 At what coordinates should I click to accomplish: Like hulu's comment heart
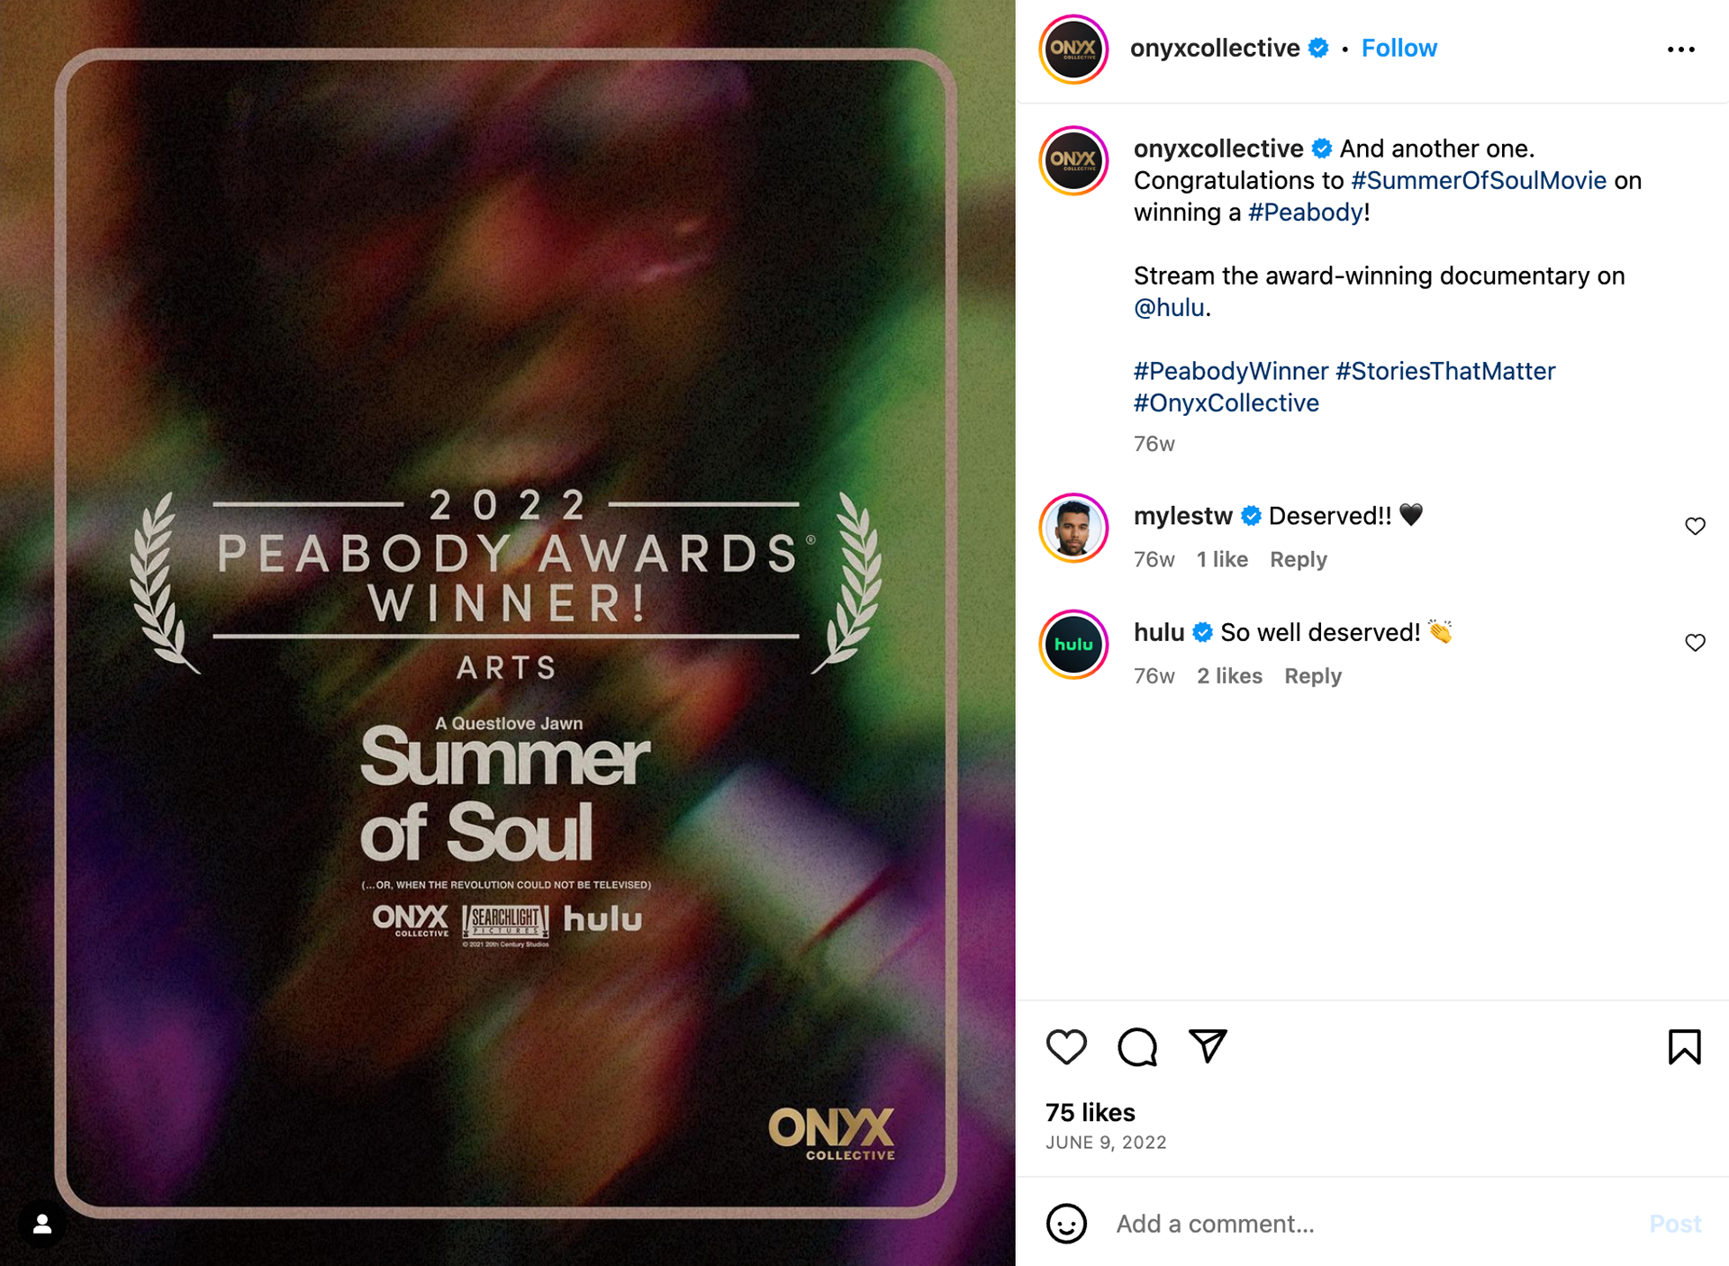[x=1695, y=642]
